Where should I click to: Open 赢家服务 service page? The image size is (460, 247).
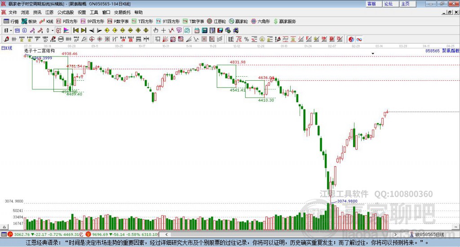click(x=285, y=22)
